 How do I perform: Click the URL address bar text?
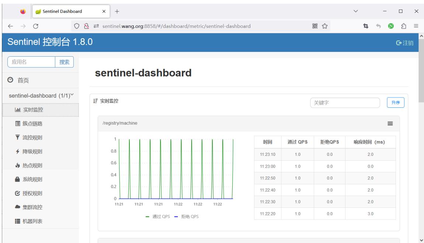click(176, 26)
